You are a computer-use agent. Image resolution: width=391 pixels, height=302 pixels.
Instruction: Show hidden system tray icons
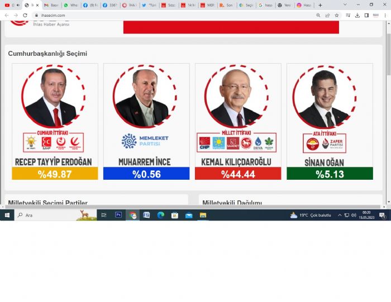click(x=340, y=215)
